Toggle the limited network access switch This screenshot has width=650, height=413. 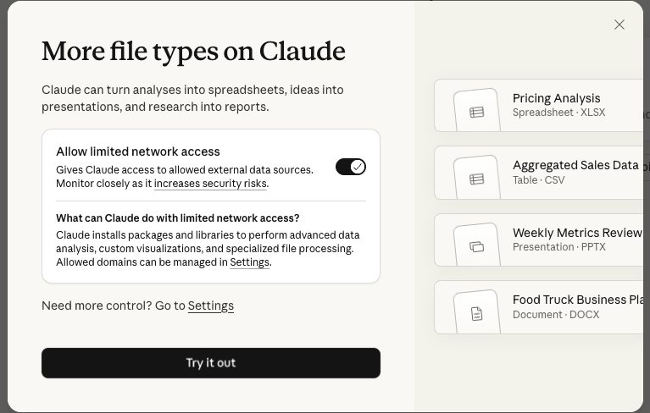coord(351,167)
